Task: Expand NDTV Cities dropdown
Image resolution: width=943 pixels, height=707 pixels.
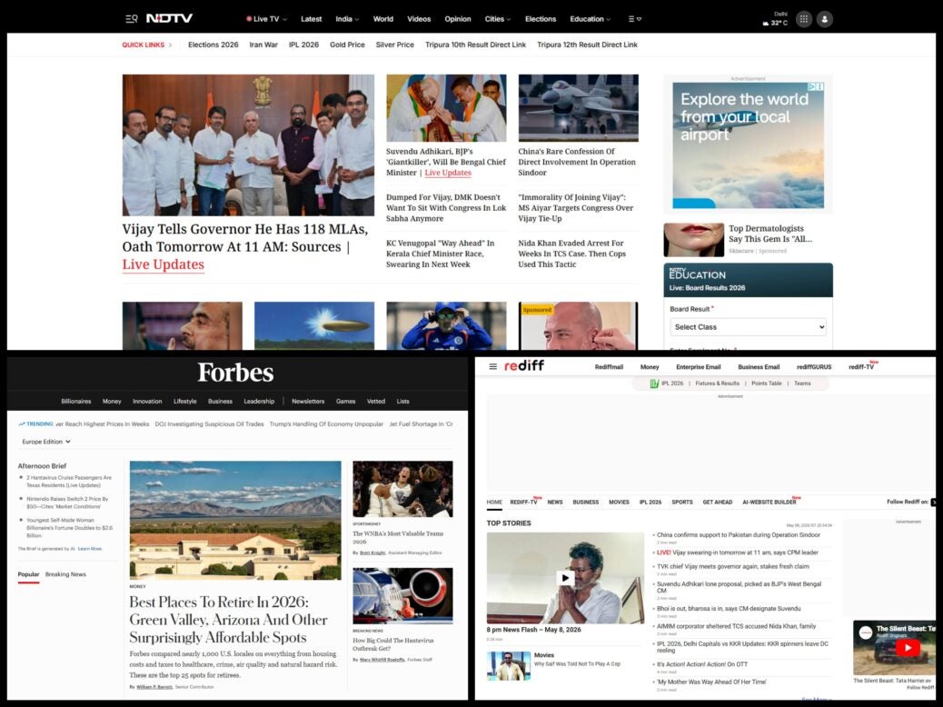Action: point(497,19)
